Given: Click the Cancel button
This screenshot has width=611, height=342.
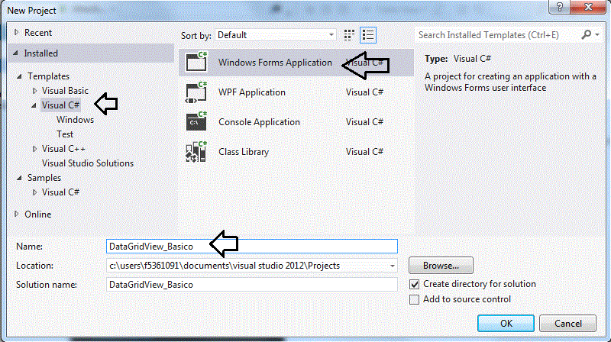Looking at the screenshot, I should 567,324.
